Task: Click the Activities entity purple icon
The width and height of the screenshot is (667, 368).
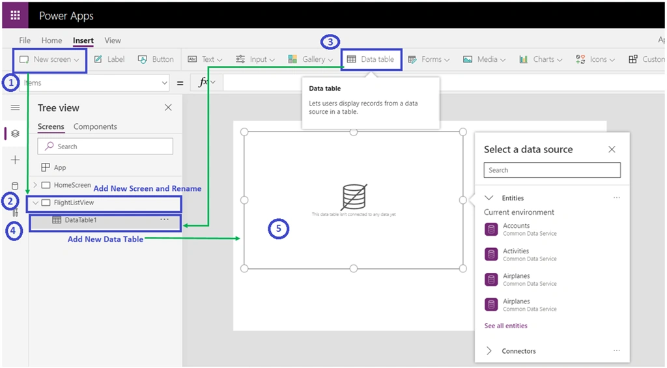Action: pyautogui.click(x=491, y=255)
